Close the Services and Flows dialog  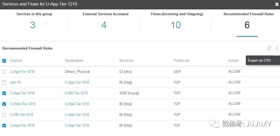point(277,4)
